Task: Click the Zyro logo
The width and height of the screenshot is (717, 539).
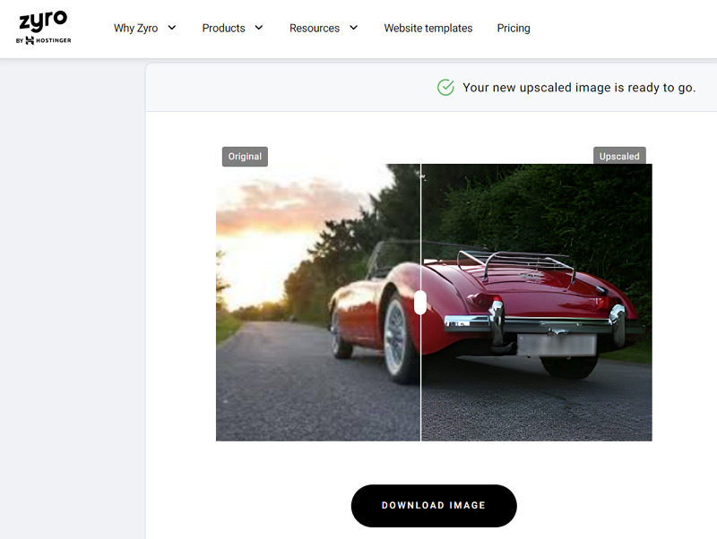Action: 41,20
